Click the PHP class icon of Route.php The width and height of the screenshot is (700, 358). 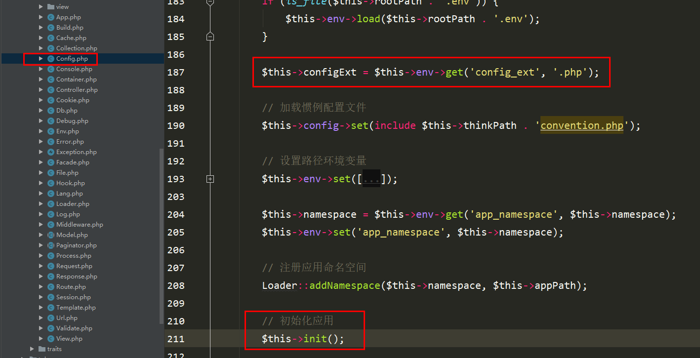51,287
